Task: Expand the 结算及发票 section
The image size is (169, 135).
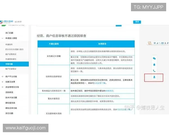Action: [x=2, y=82]
